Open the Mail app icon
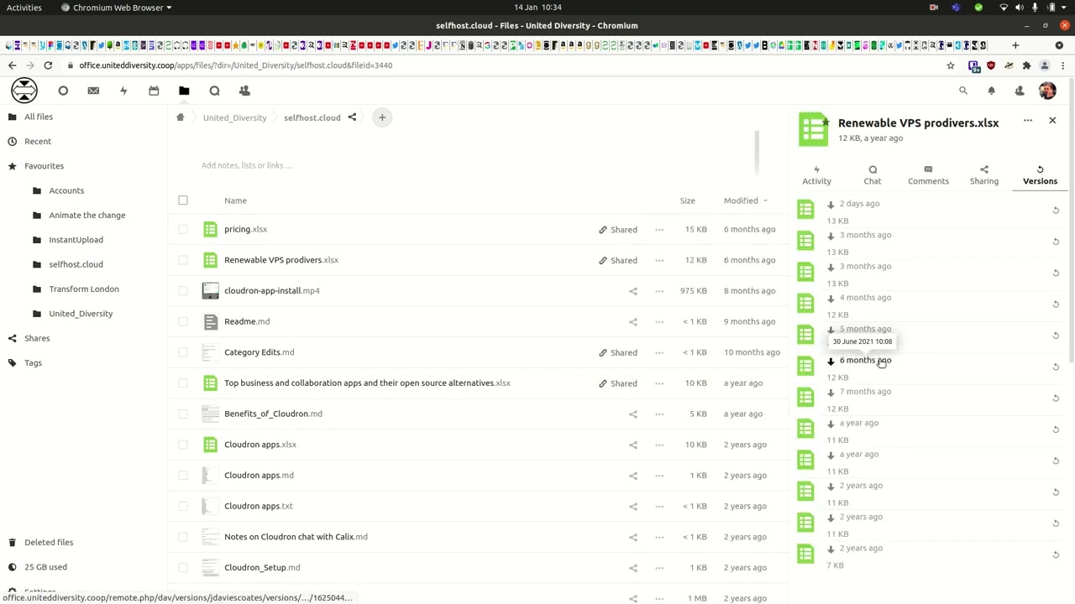 coord(93,91)
